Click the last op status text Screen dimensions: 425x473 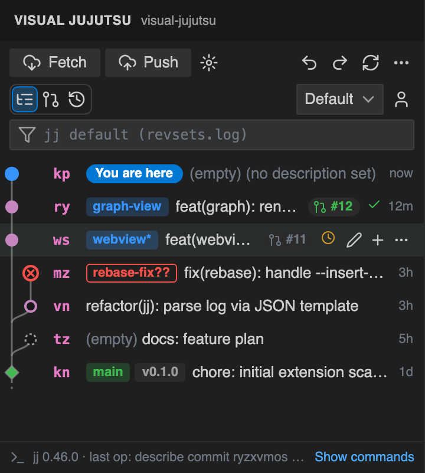(x=197, y=457)
